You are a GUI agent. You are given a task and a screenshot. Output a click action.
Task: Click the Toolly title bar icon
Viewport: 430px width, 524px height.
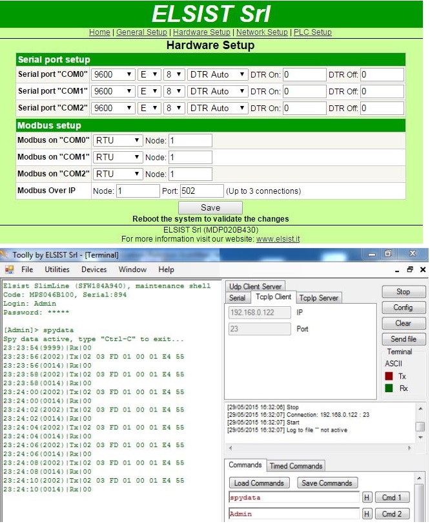click(x=4, y=255)
